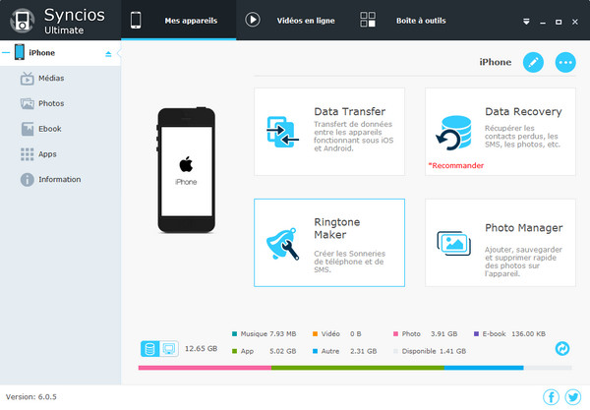Screen dimensions: 590x410
Task: Refresh storage info with the circular arrows icon
Action: tap(562, 348)
